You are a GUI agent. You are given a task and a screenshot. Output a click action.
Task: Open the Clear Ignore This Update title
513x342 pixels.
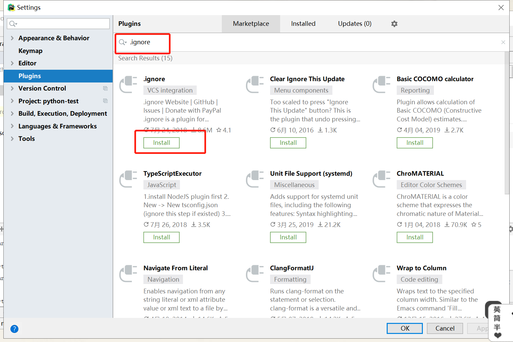pyautogui.click(x=307, y=79)
